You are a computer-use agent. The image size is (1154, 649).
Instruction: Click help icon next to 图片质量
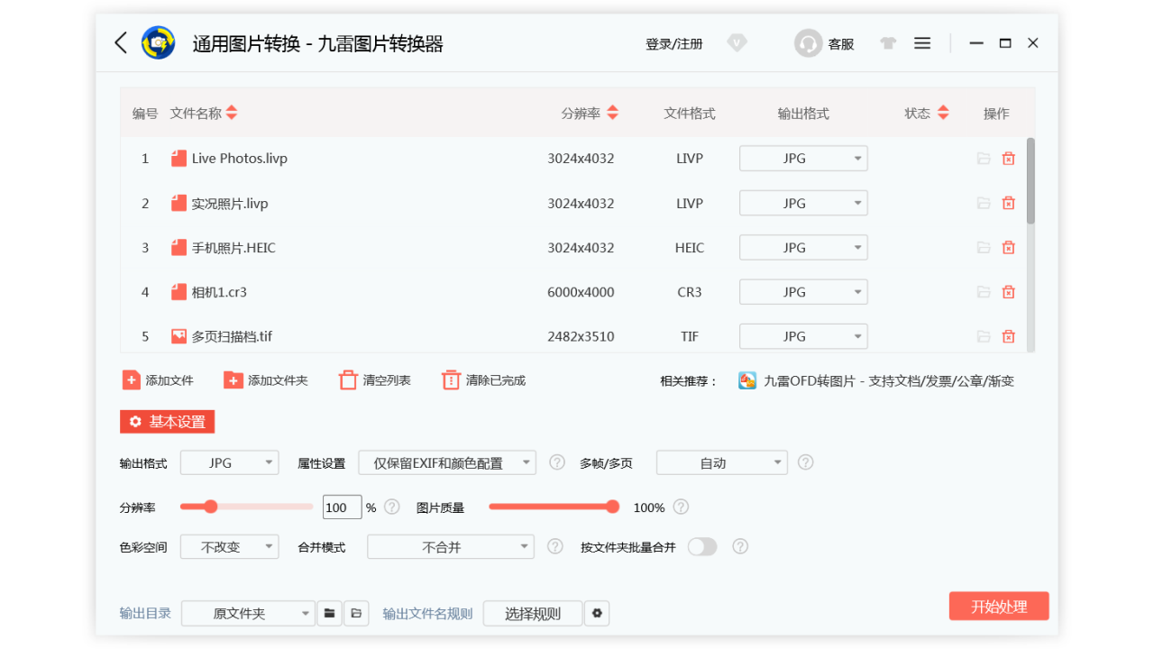681,507
